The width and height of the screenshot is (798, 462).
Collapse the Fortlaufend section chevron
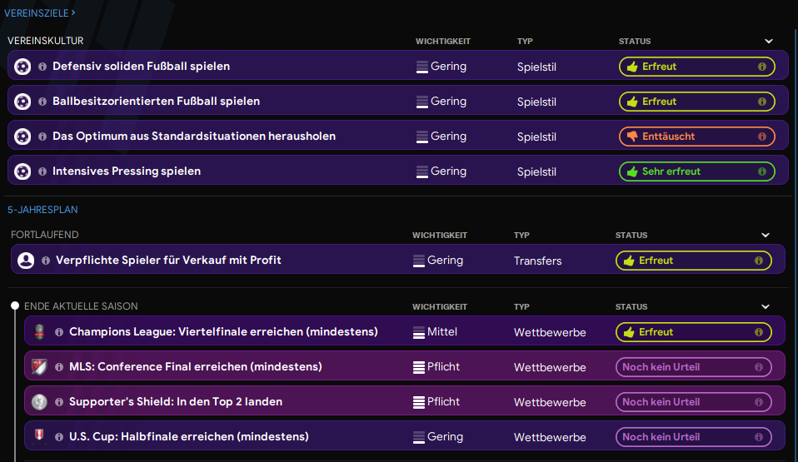(766, 235)
